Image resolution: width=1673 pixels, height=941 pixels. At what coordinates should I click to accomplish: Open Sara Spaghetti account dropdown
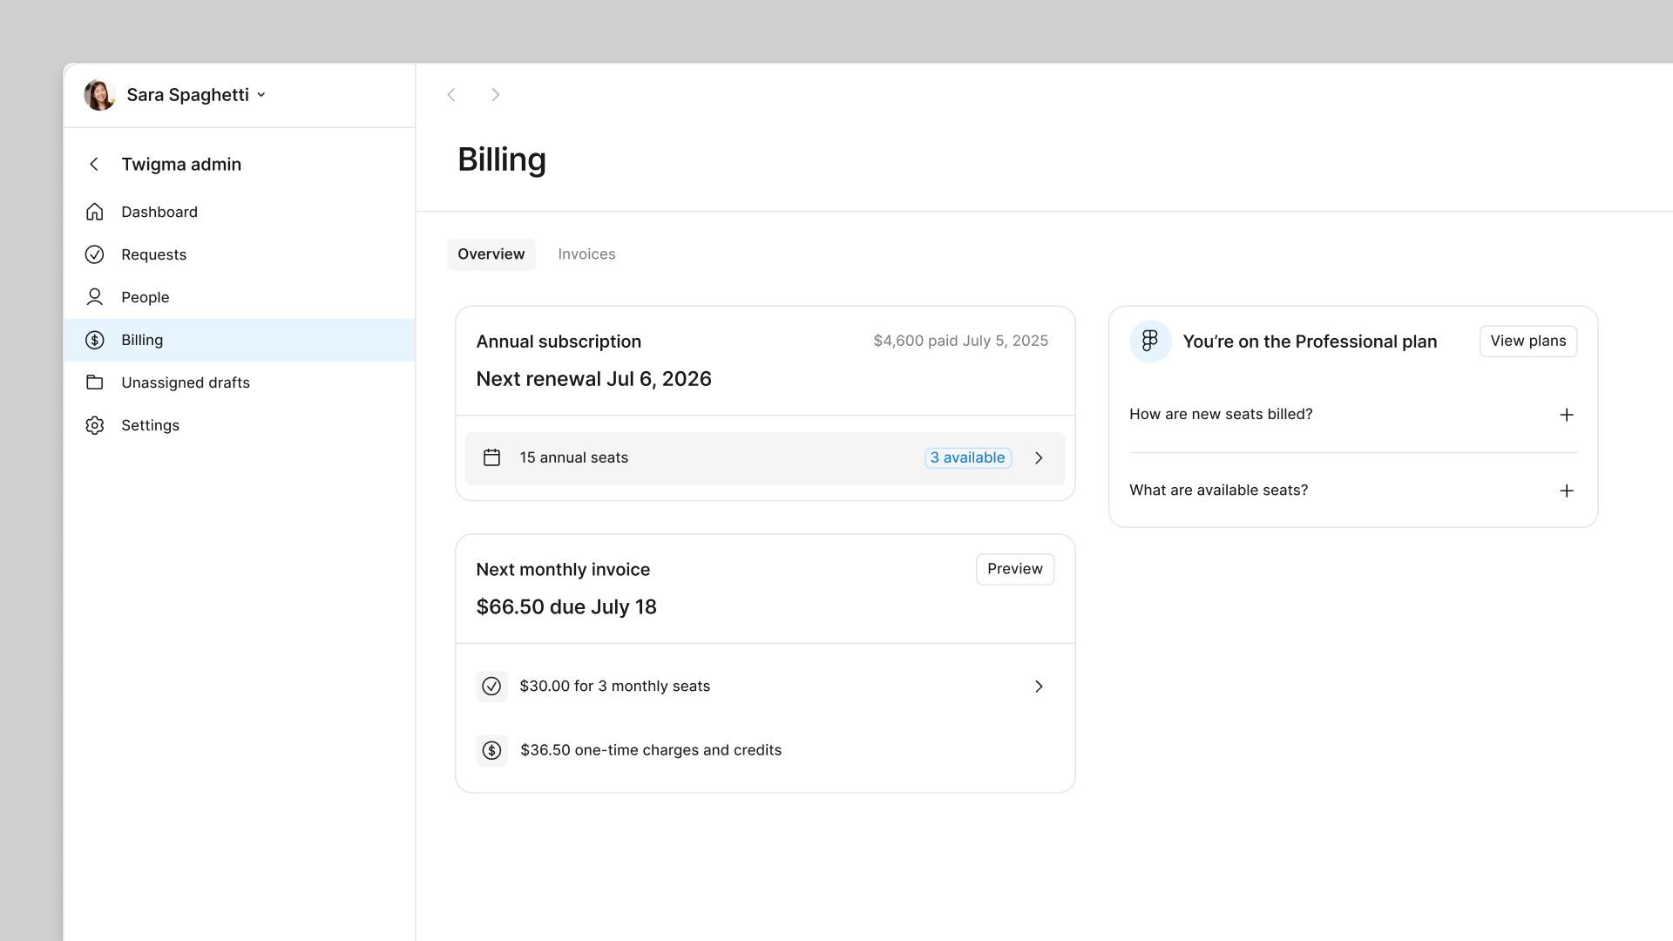point(261,95)
